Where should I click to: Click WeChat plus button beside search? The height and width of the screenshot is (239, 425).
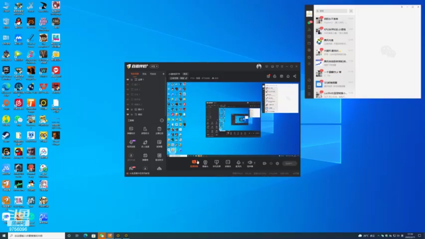351,11
